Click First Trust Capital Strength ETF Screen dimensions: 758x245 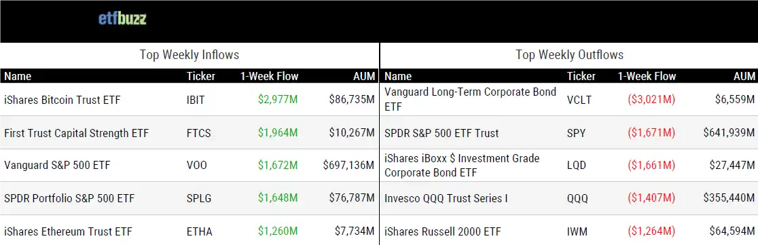coord(76,133)
